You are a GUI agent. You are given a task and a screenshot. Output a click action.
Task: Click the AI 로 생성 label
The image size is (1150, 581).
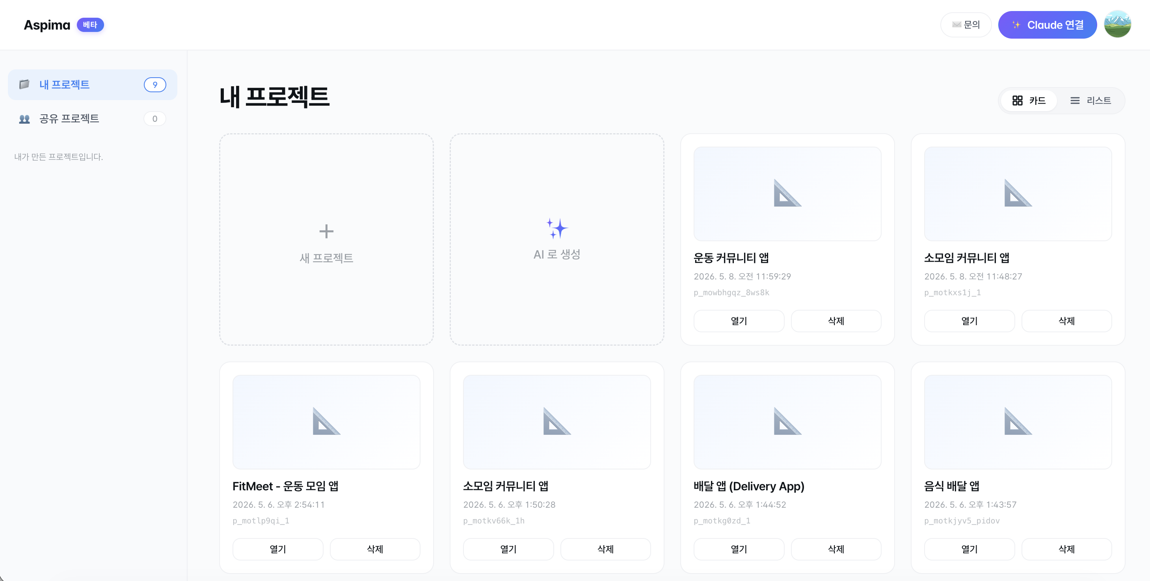pyautogui.click(x=557, y=255)
